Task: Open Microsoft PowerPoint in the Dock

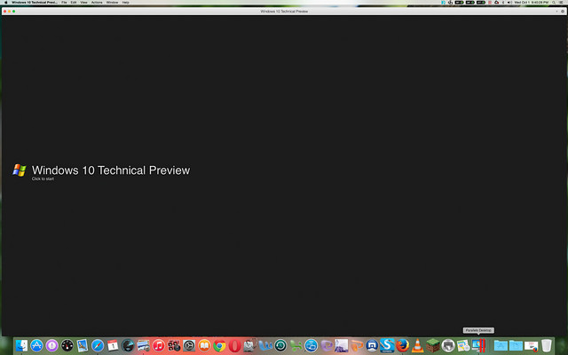Action: (x=357, y=345)
